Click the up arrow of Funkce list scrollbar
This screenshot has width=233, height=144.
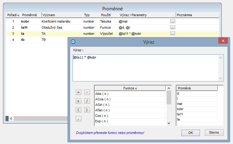click(169, 88)
